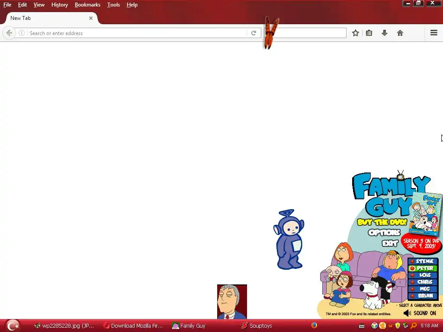The width and height of the screenshot is (443, 332).
Task: Click the orange magnifier tray icon
Action: click(414, 326)
